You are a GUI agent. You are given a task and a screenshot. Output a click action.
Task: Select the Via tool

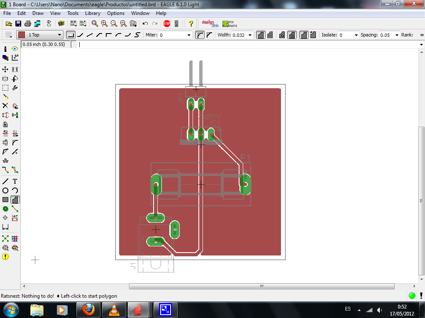tap(5, 209)
